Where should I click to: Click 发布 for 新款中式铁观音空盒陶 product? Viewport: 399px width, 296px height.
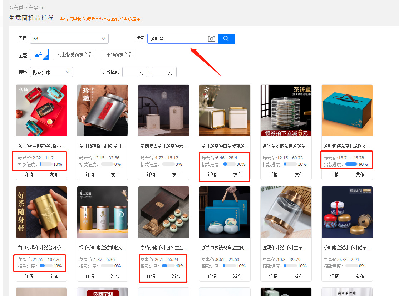[x=237, y=276]
